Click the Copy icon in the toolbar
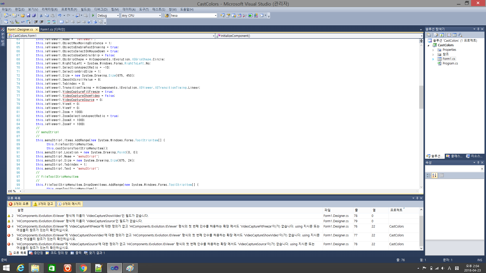Viewport: 486px width, 273px height. 47,15
